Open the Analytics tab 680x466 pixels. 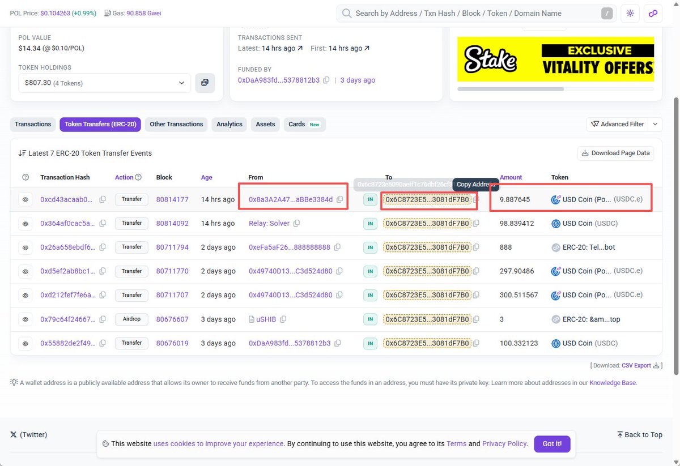[x=229, y=124]
